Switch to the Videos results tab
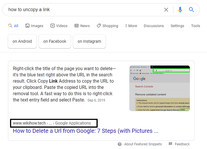 59,26
